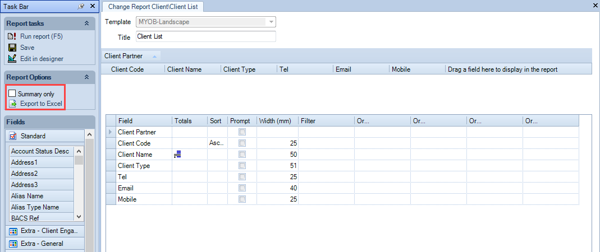Run the report with Run report (F5)
Screen dimensions: 600x252
pyautogui.click(x=42, y=36)
